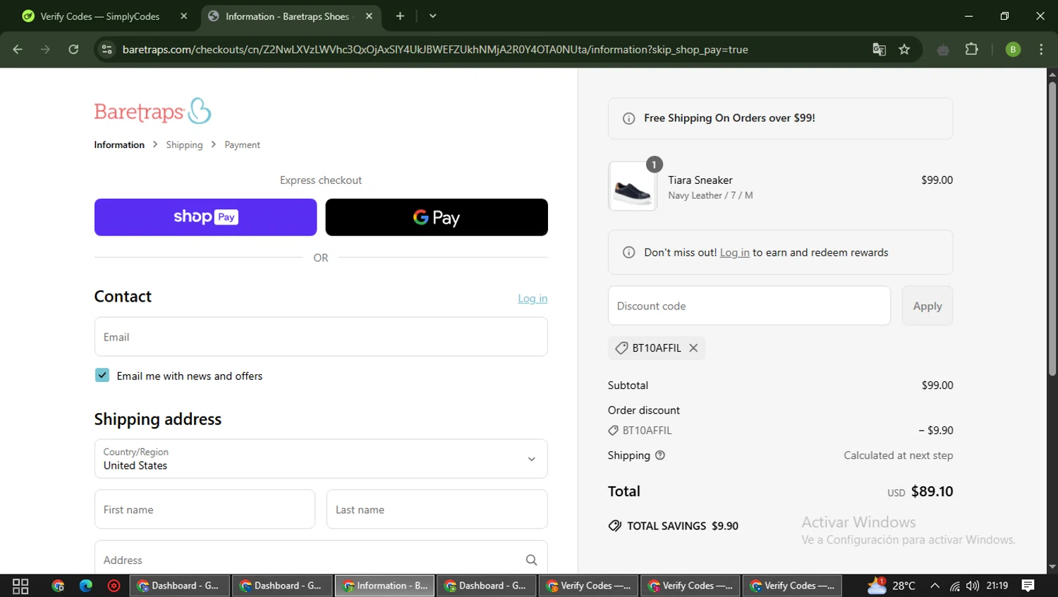Click the volume speaker tray icon
This screenshot has width=1058, height=597.
coord(973,586)
